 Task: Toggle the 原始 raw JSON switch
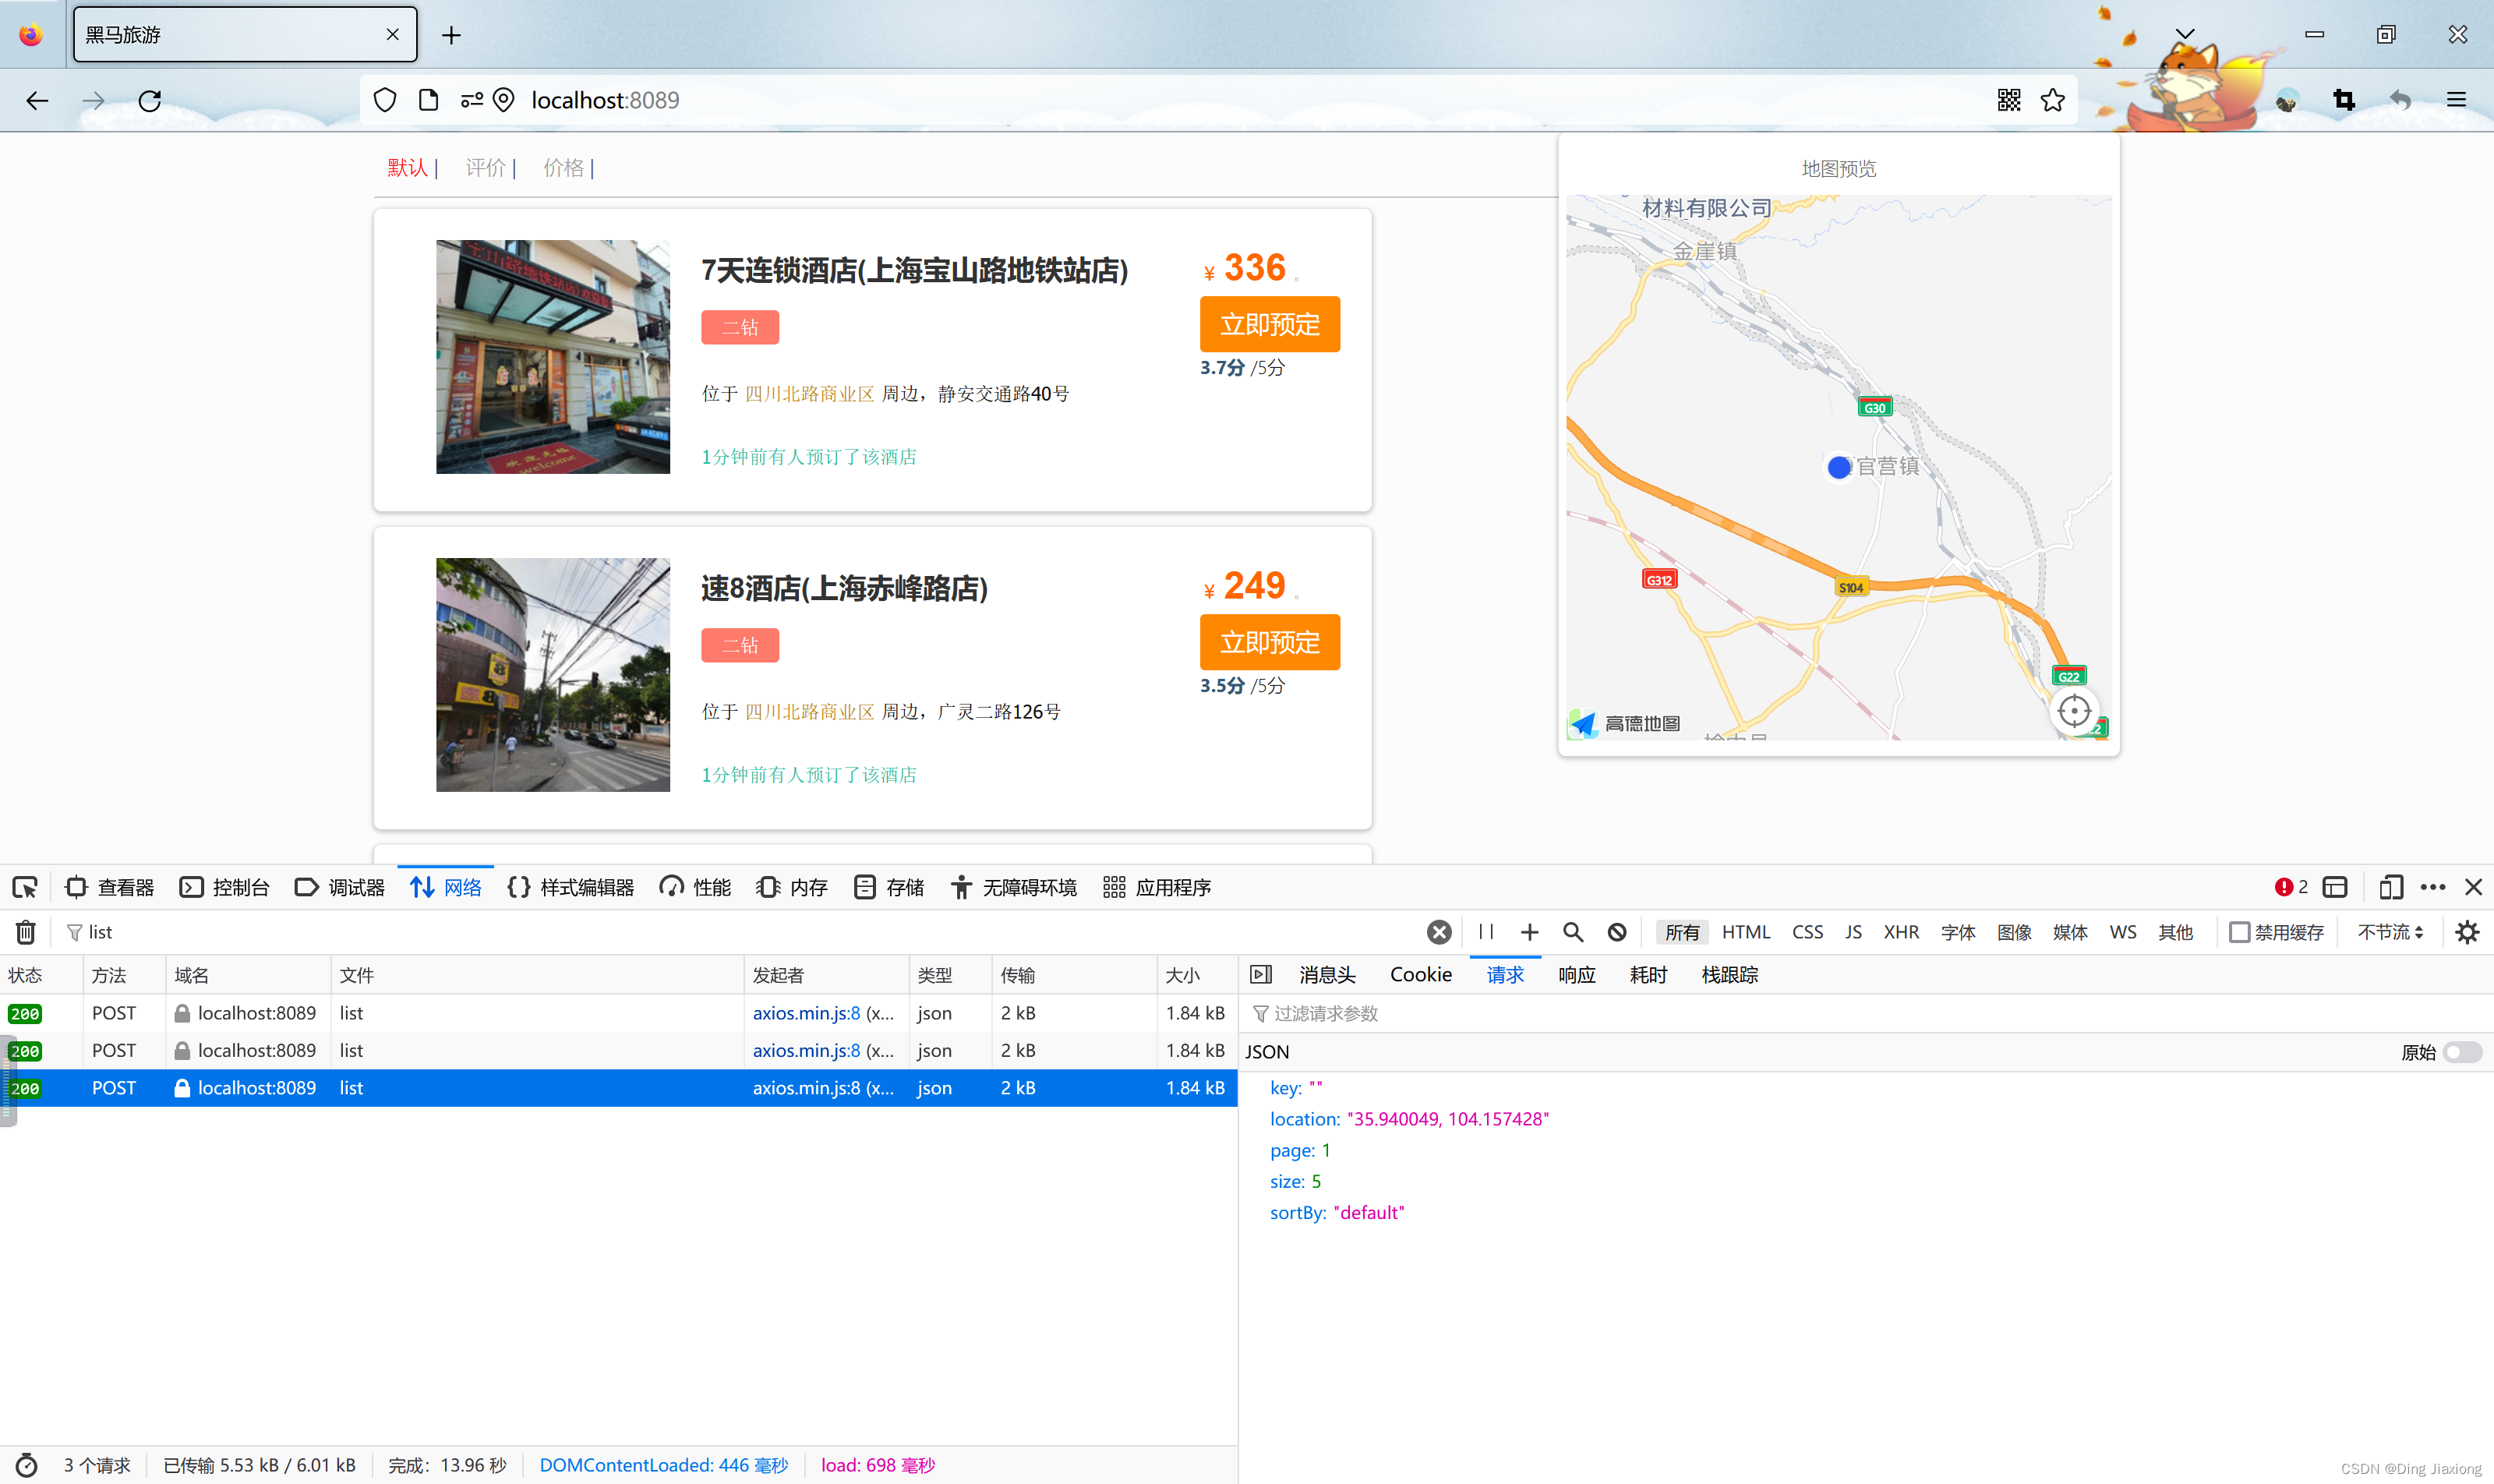click(x=2462, y=1052)
